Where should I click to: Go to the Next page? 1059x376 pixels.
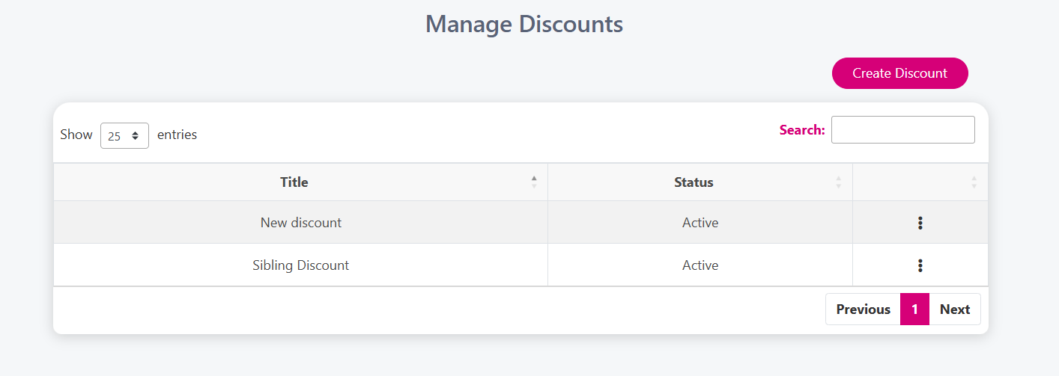[955, 309]
